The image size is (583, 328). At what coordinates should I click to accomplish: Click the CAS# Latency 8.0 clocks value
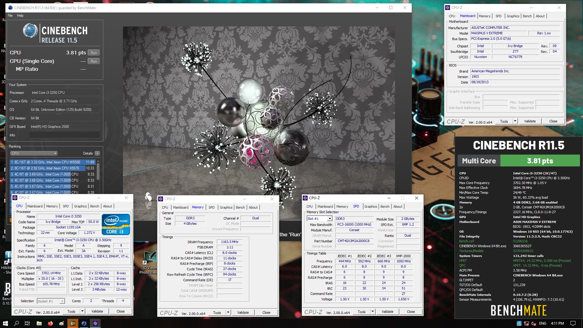(x=230, y=253)
